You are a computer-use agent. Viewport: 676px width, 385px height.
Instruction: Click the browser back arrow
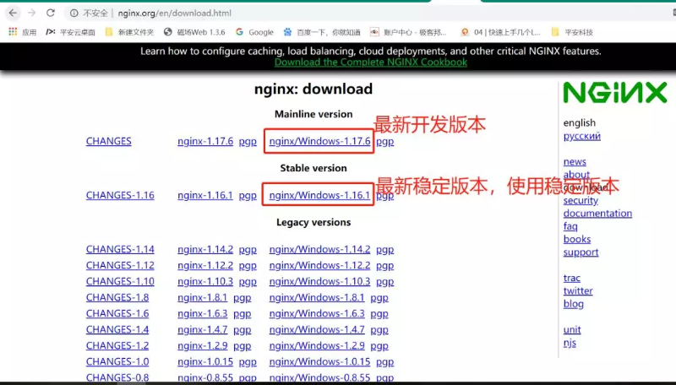(x=13, y=13)
